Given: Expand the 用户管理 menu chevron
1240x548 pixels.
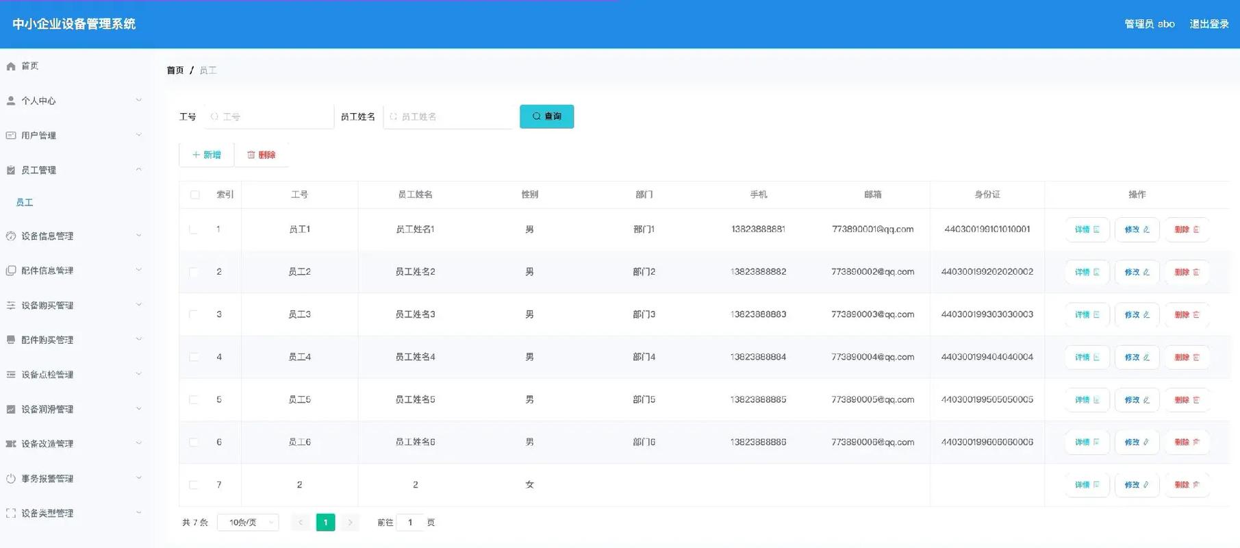Looking at the screenshot, I should [139, 135].
